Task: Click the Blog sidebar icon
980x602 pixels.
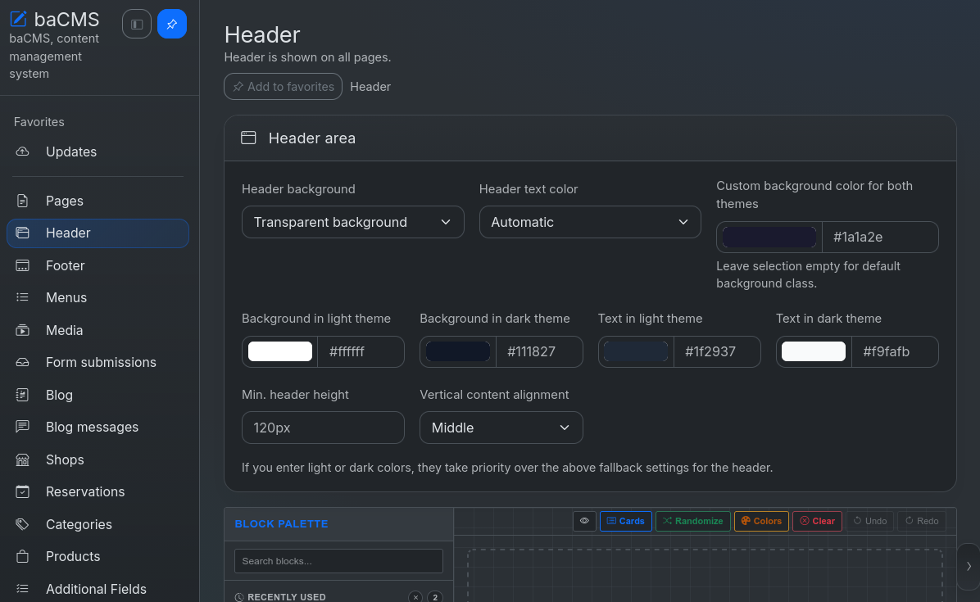Action: (22, 395)
